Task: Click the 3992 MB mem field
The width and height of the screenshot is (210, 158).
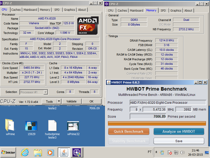Action: point(183,109)
